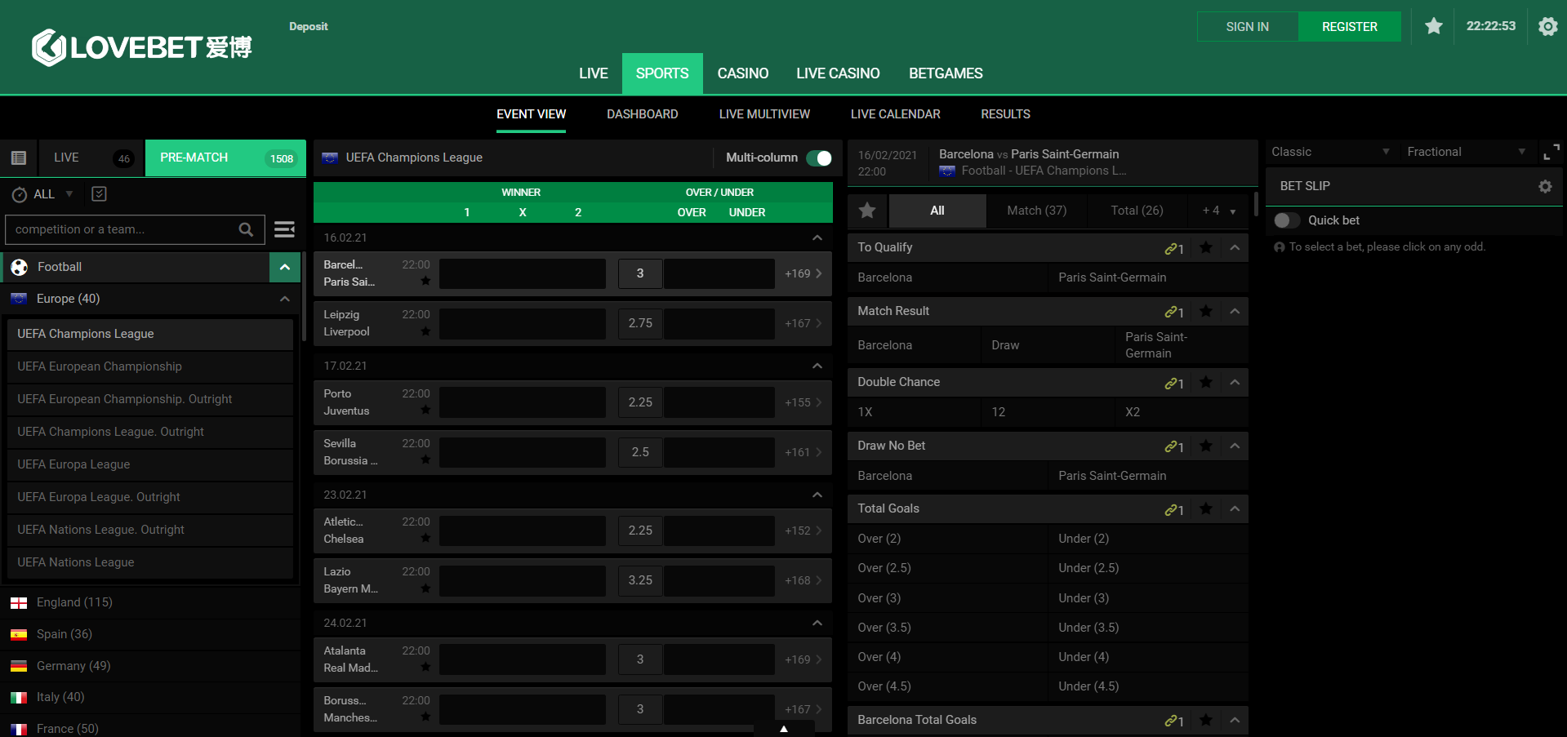Viewport: 1567px width, 737px height.
Task: Collapse the To Qualify market
Action: point(1235,247)
